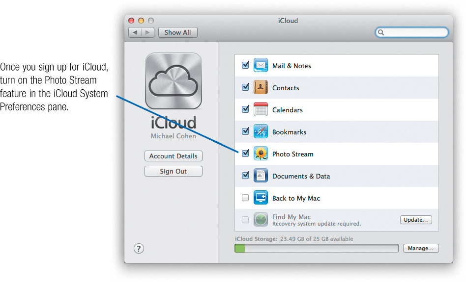
Task: Click the Show All button
Action: pos(178,32)
